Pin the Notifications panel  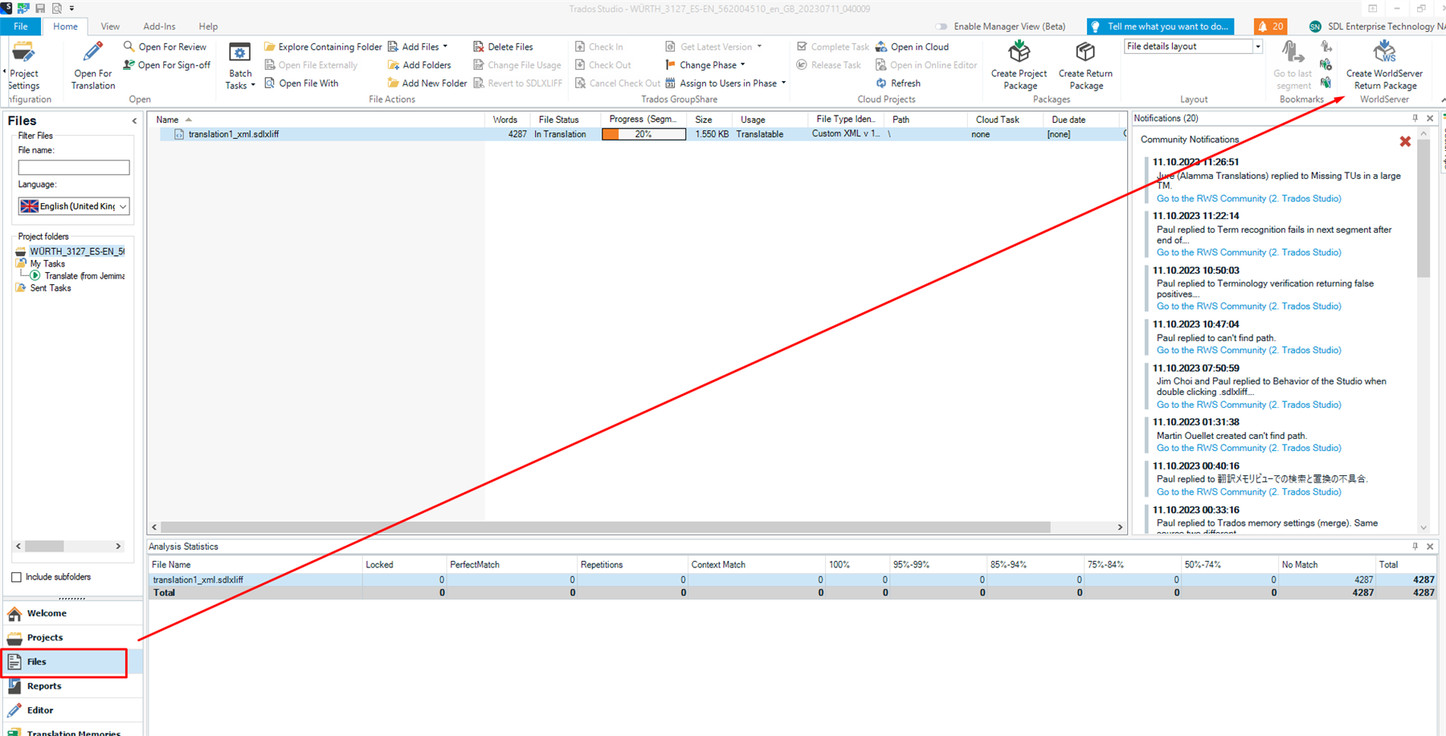[1415, 118]
